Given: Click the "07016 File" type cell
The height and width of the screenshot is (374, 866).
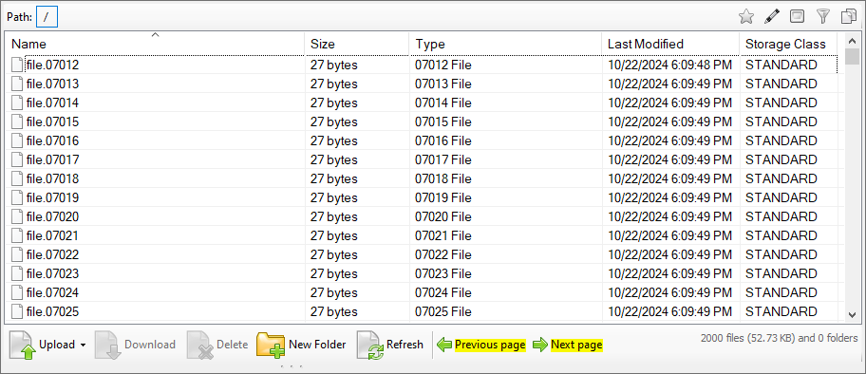Looking at the screenshot, I should click(x=443, y=140).
